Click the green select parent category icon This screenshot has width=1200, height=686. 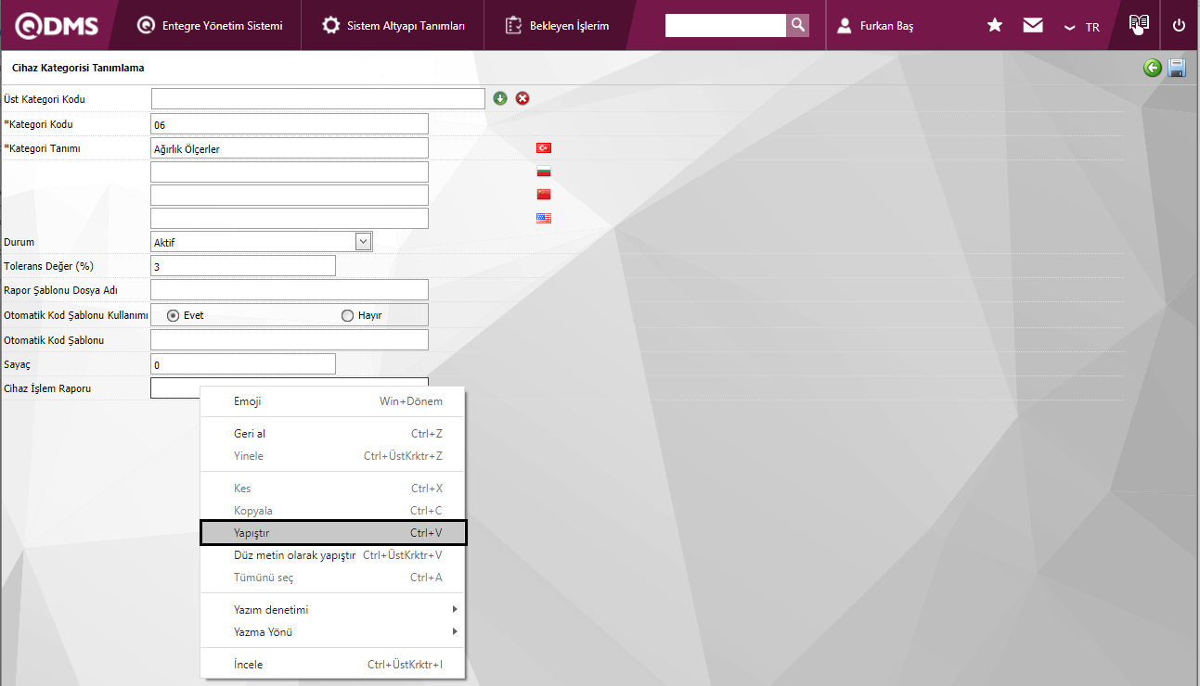pyautogui.click(x=500, y=98)
